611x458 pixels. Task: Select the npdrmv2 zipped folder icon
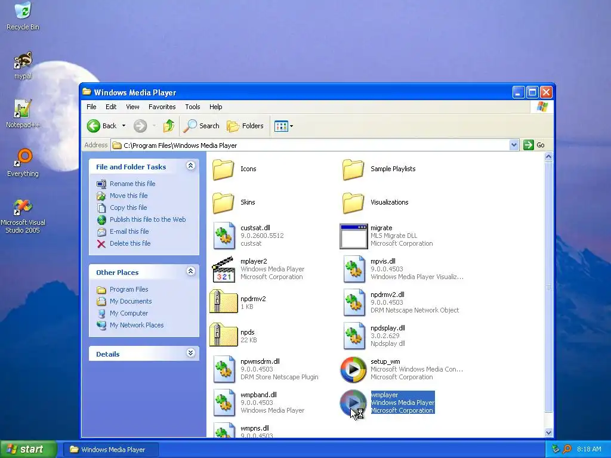pyautogui.click(x=223, y=301)
